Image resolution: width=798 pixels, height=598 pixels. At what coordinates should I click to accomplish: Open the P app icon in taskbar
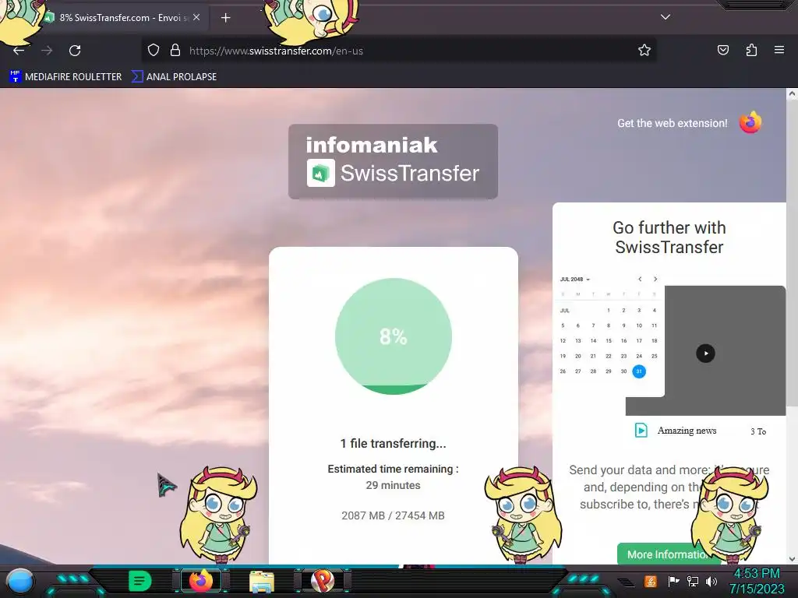[323, 581]
